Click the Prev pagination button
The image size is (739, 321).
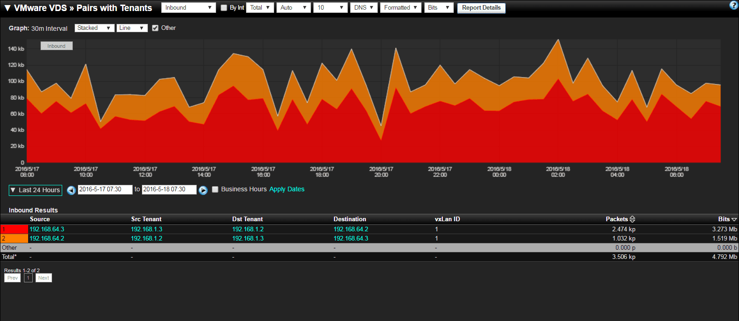tap(12, 278)
